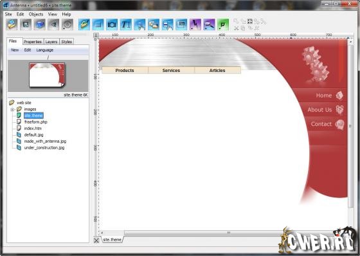The width and height of the screenshot is (360, 256).
Task: Select index.htm in the file tree
Action: pos(33,128)
